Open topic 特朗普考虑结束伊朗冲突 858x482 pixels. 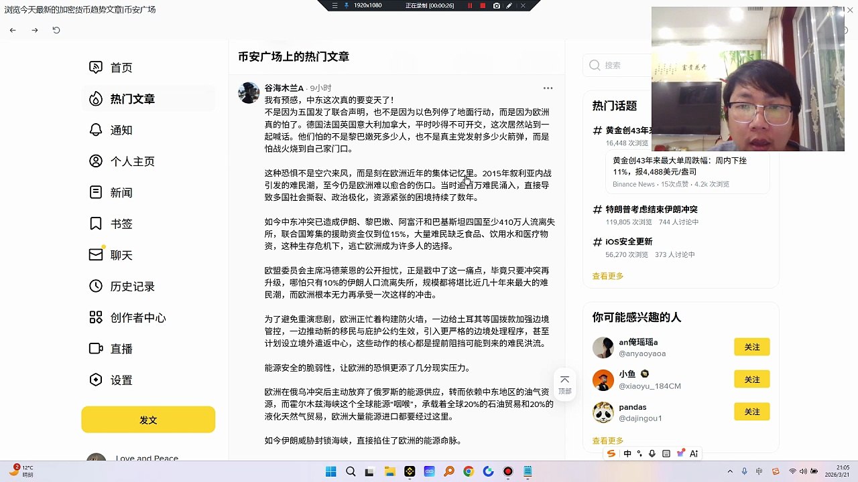pos(651,210)
